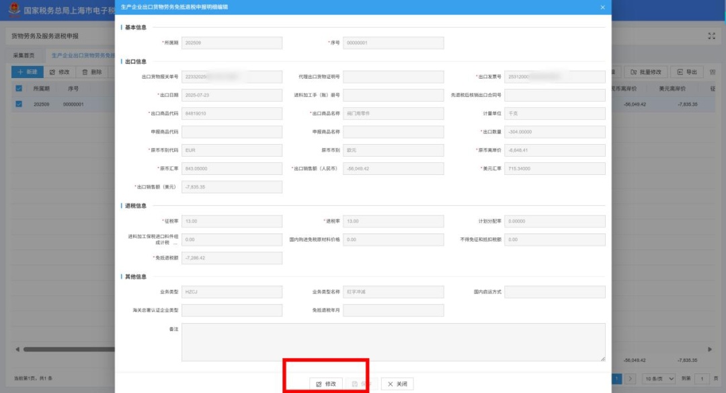This screenshot has width=726, height=393.
Task: Click the 导出 export button
Action: [x=686, y=72]
